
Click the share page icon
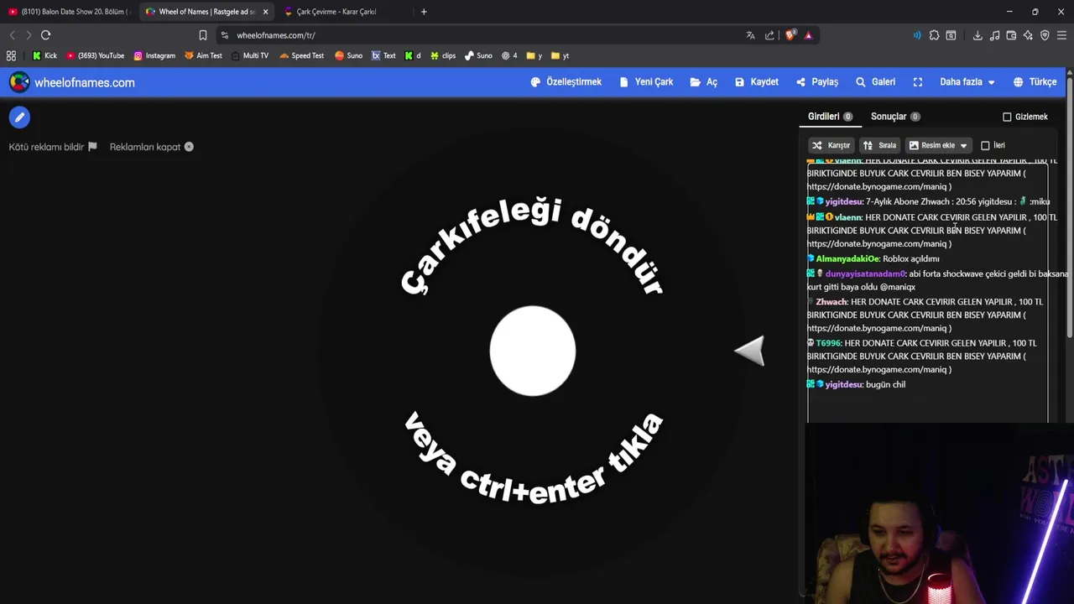[x=770, y=35]
